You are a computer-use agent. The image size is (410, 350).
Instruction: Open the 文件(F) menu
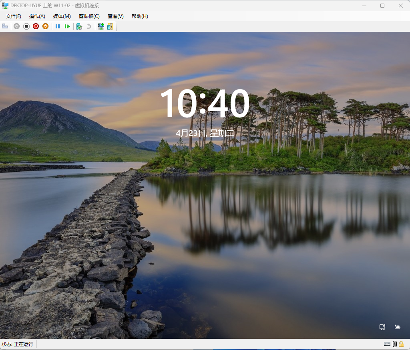coord(14,16)
